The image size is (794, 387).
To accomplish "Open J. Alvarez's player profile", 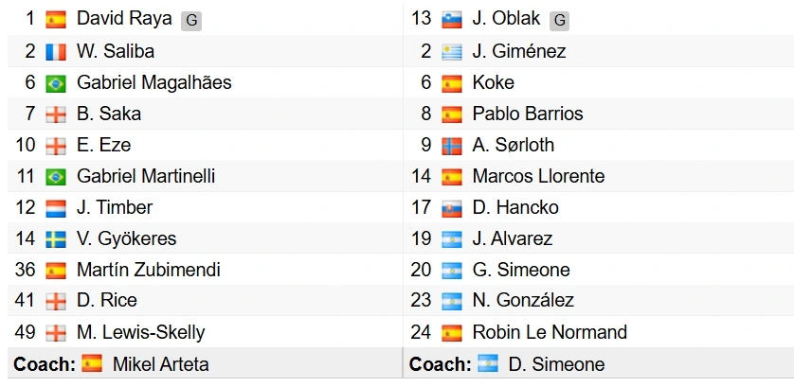I will pyautogui.click(x=512, y=238).
